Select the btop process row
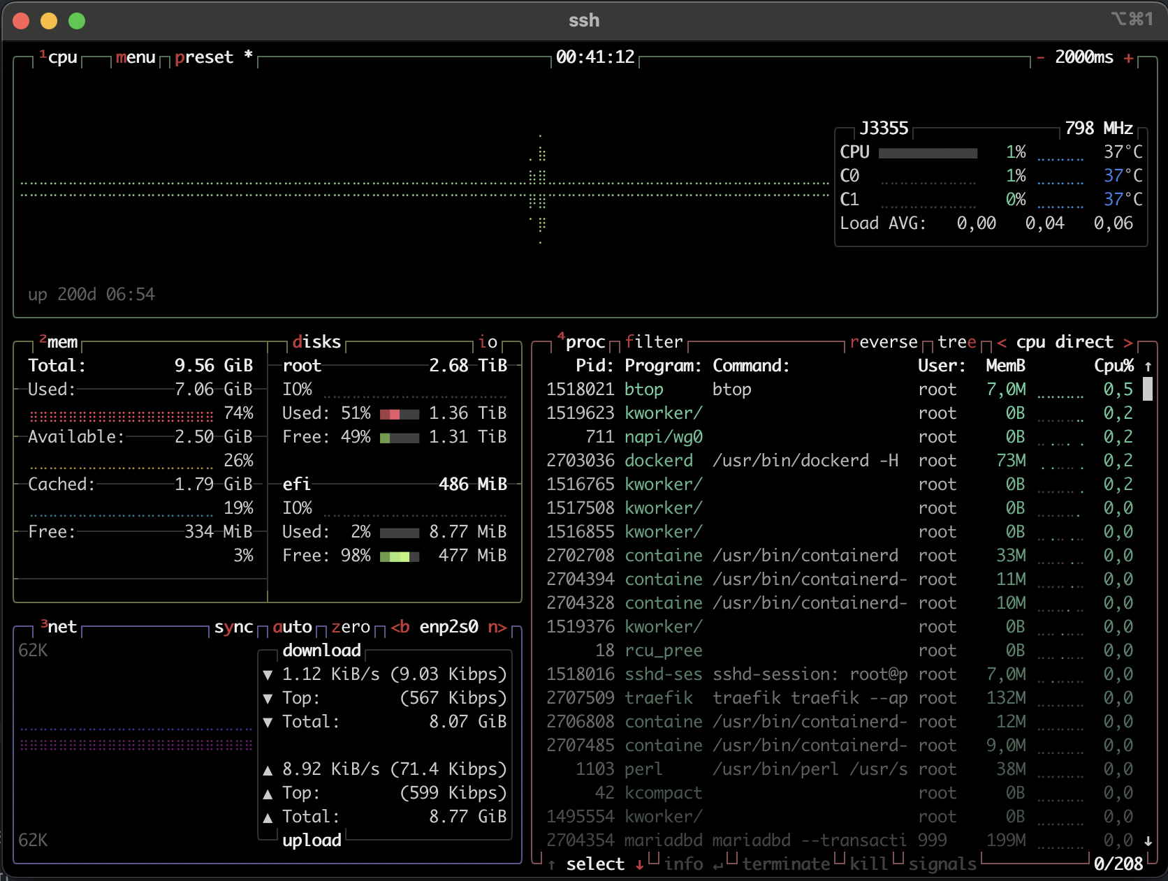Image resolution: width=1168 pixels, height=881 pixels. click(x=840, y=390)
